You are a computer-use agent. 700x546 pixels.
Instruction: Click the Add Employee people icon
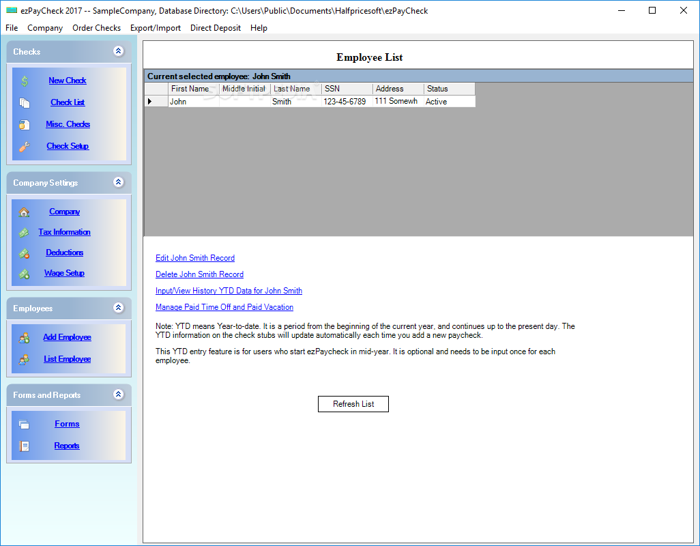[x=24, y=338]
